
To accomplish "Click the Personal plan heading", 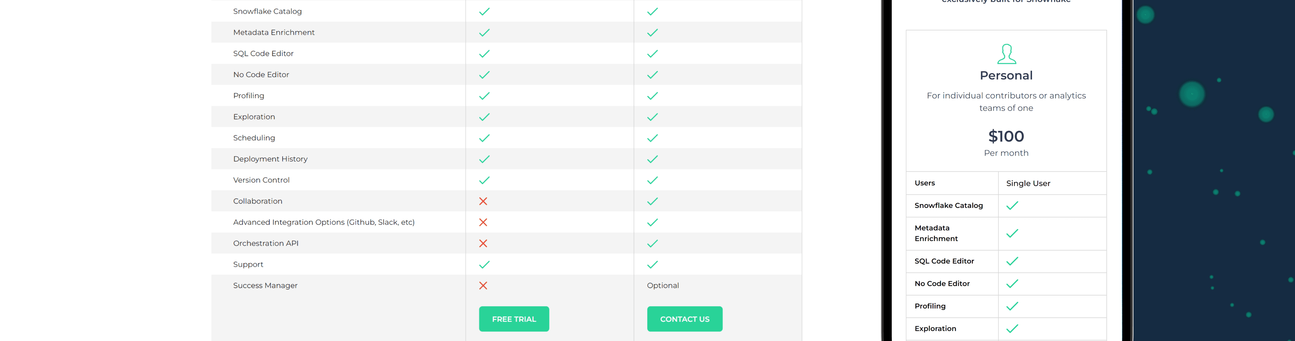I will [x=1006, y=76].
